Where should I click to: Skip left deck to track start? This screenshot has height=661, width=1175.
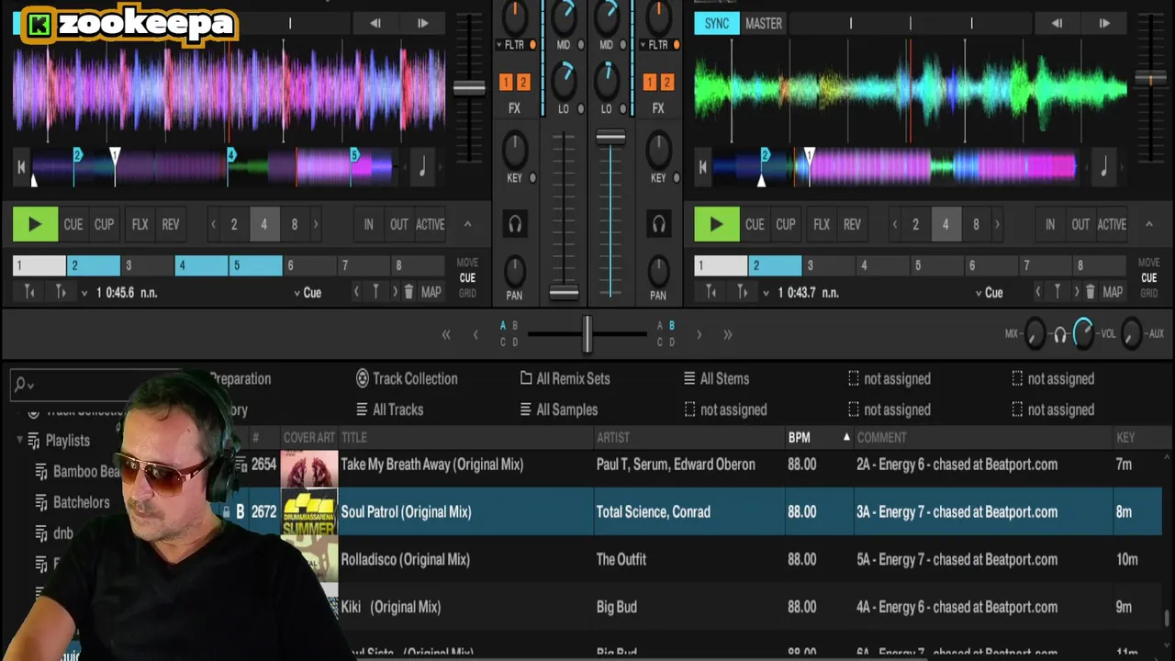(x=20, y=167)
